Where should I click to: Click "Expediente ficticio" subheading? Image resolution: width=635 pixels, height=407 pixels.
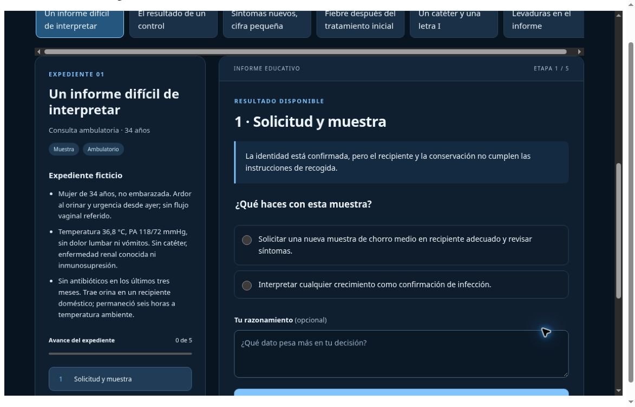(86, 176)
